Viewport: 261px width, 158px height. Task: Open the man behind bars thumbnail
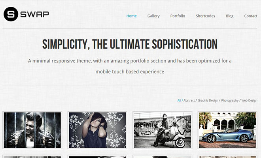(32, 130)
